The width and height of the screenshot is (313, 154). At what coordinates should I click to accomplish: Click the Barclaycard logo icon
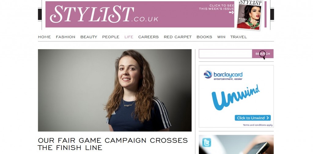click(x=208, y=75)
